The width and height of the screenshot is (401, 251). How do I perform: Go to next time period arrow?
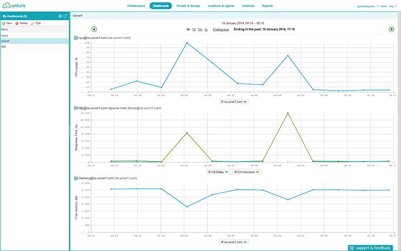coord(391,29)
